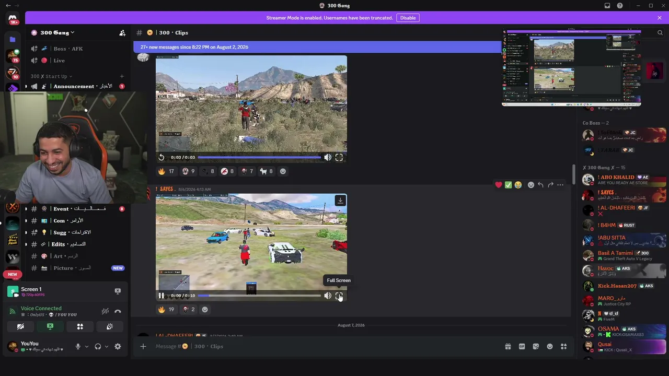
Task: Go back with title bar arrow
Action: click(x=8, y=6)
